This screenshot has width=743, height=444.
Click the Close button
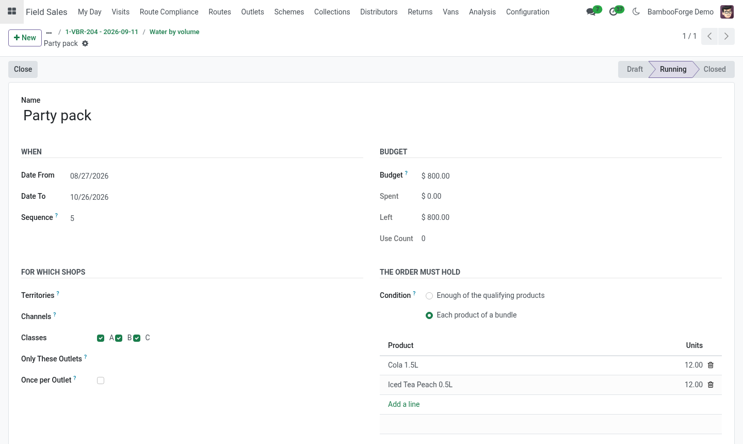[x=23, y=69]
